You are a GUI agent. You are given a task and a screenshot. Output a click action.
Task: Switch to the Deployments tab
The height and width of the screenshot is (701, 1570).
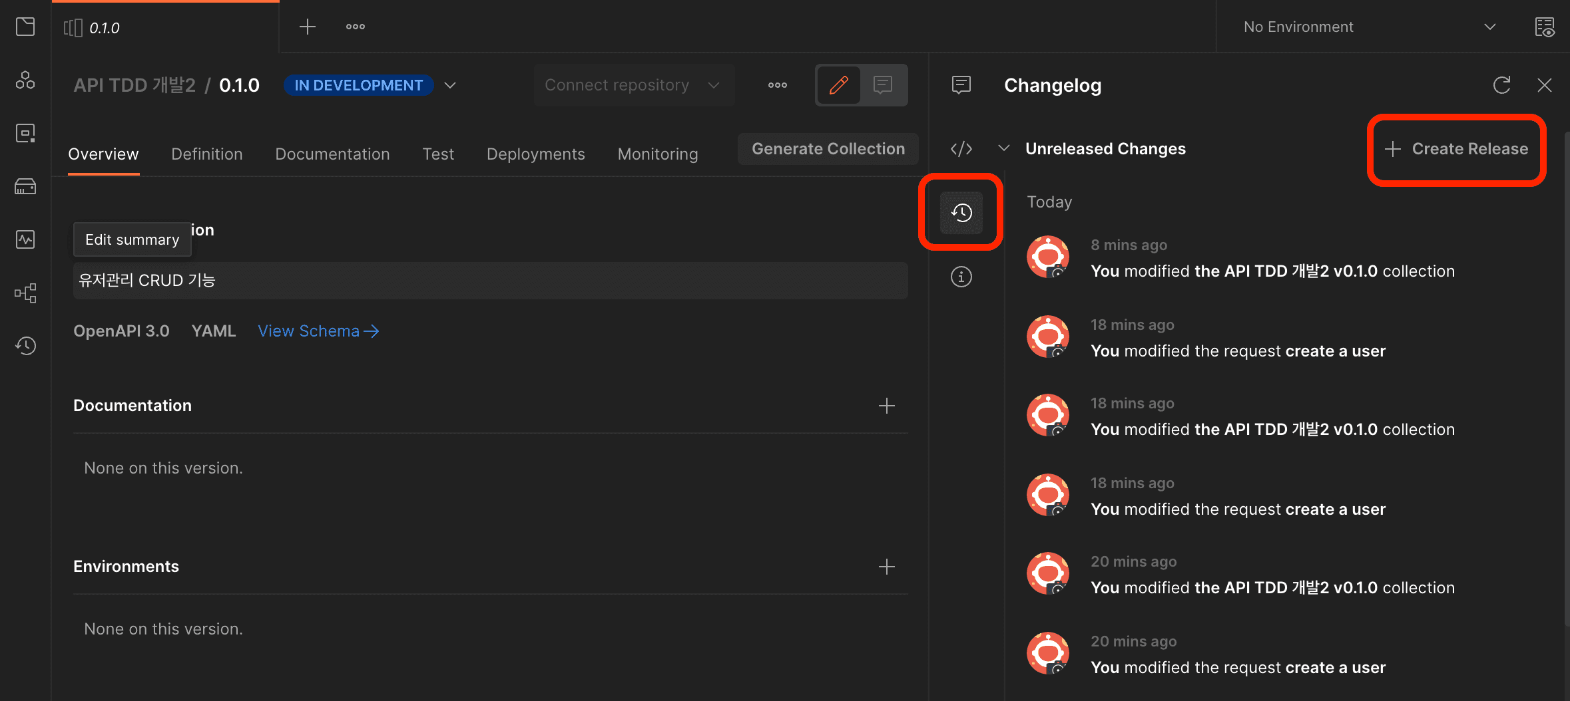pos(535,154)
